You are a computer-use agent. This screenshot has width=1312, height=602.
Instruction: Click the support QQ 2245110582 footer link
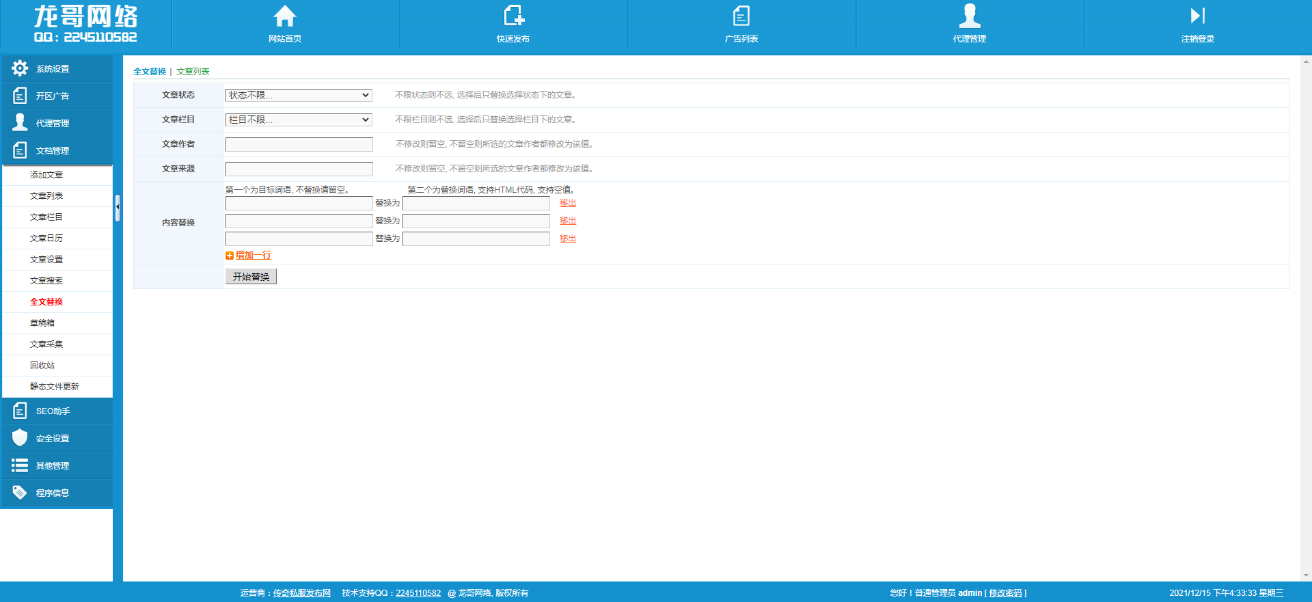click(418, 593)
